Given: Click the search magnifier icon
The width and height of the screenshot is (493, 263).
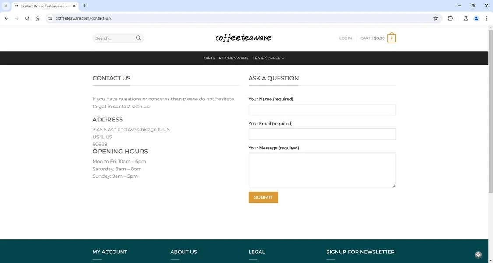Looking at the screenshot, I should tap(138, 38).
